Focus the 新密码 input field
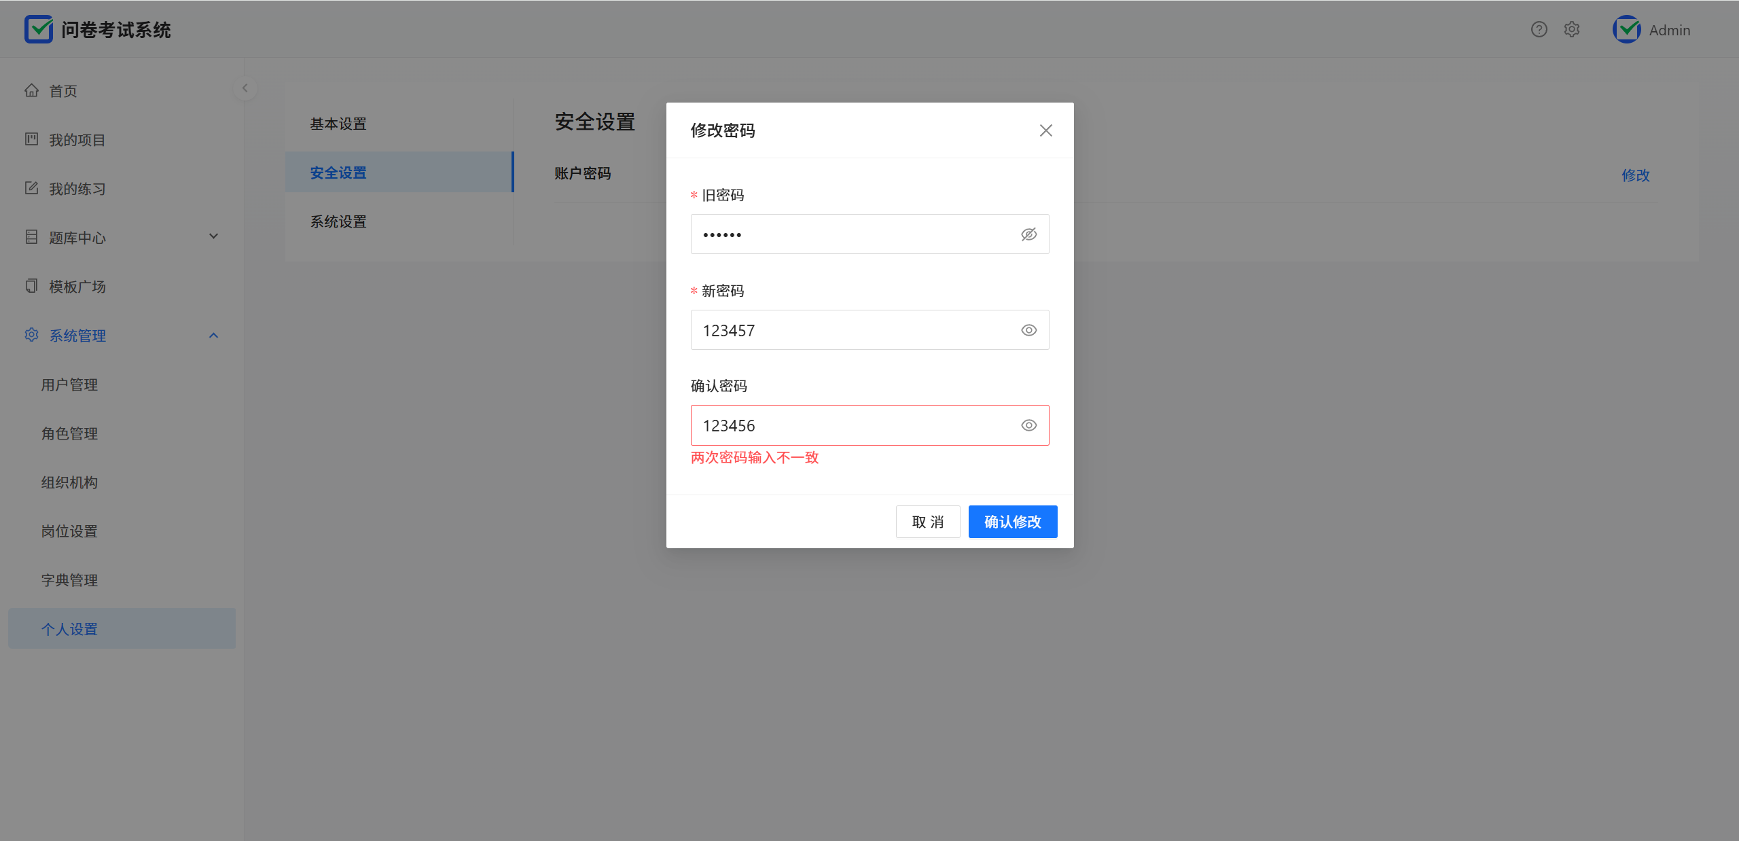 pos(870,330)
